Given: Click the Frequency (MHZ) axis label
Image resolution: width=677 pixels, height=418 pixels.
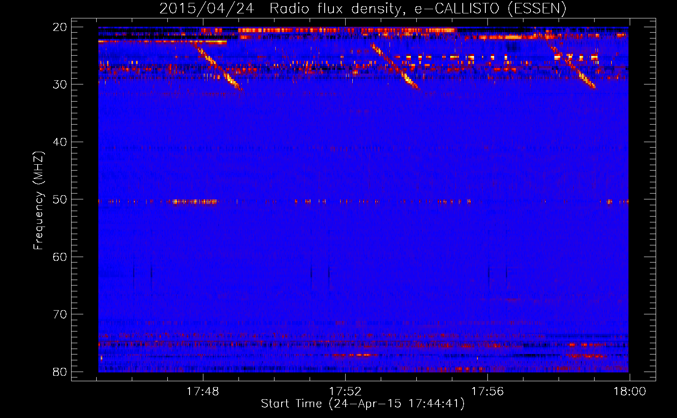Looking at the screenshot, I should coord(38,201).
